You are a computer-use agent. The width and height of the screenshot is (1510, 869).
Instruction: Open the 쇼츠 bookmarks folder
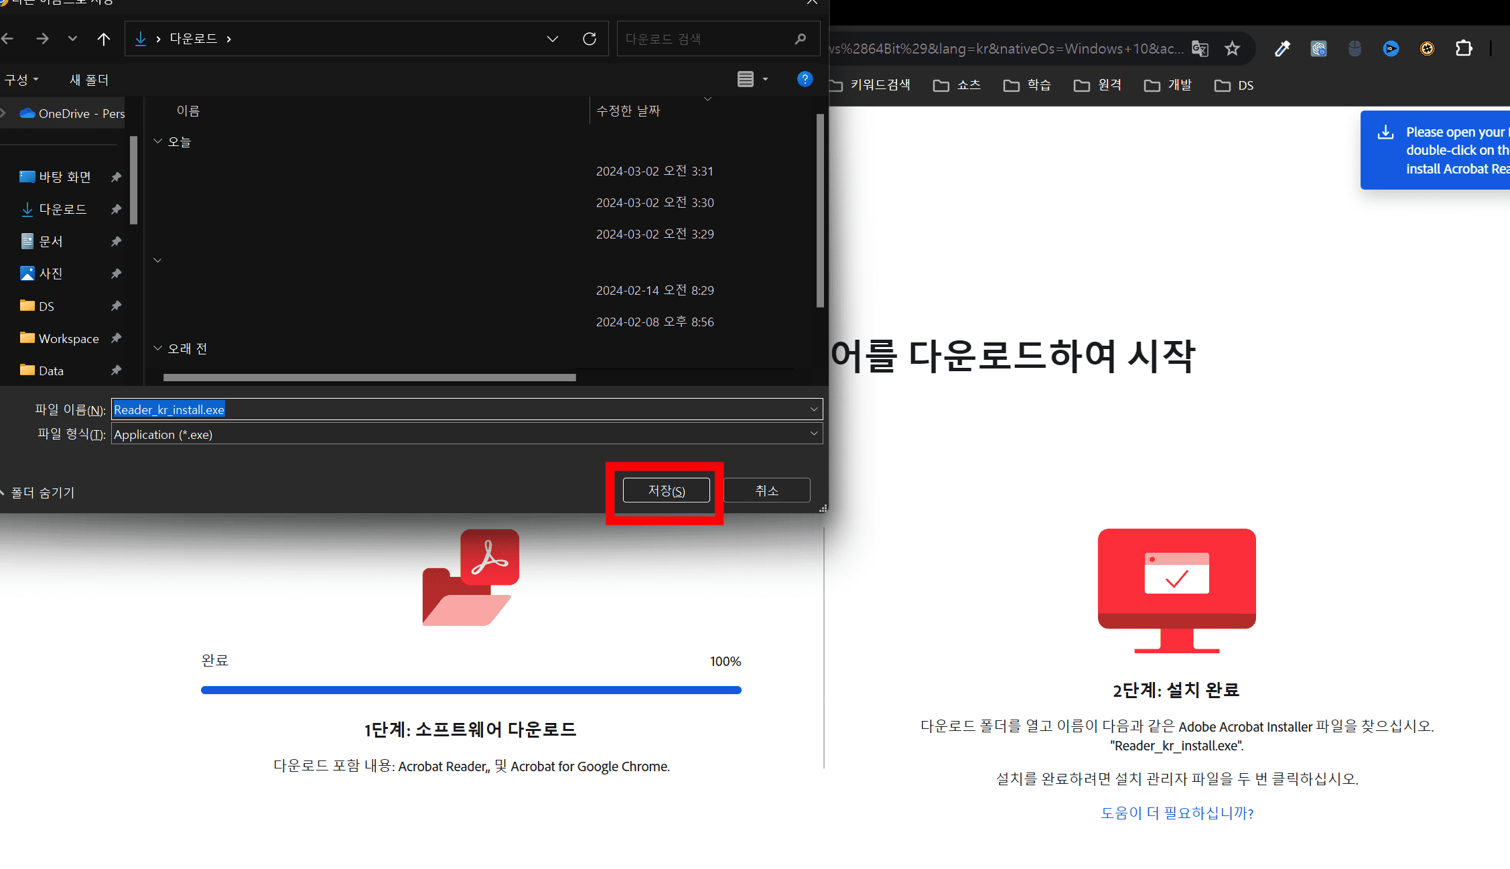click(x=957, y=85)
